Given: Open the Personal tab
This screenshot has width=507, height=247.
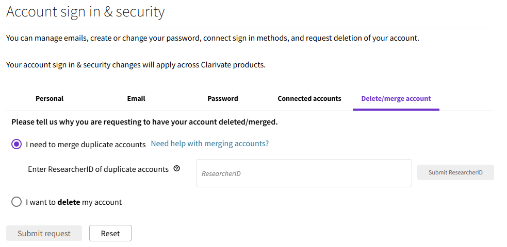Looking at the screenshot, I should tap(50, 98).
